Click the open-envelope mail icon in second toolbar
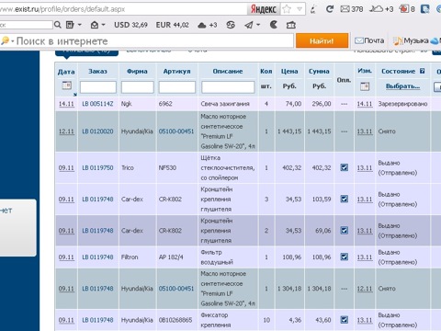The width and height of the screenshot is (441, 331). pos(95,25)
